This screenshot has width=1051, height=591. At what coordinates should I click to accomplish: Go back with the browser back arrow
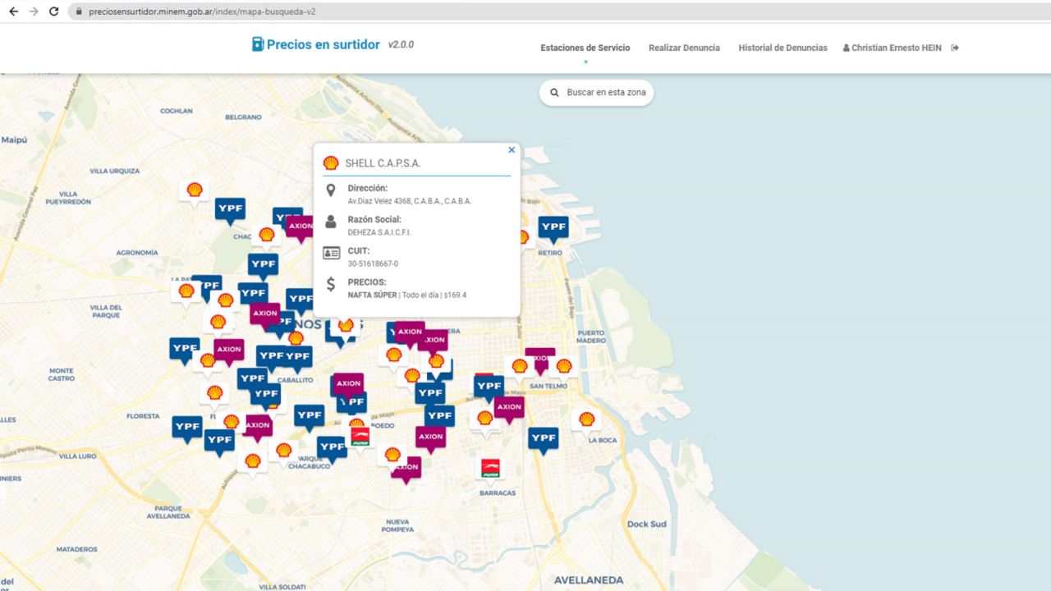pyautogui.click(x=13, y=11)
